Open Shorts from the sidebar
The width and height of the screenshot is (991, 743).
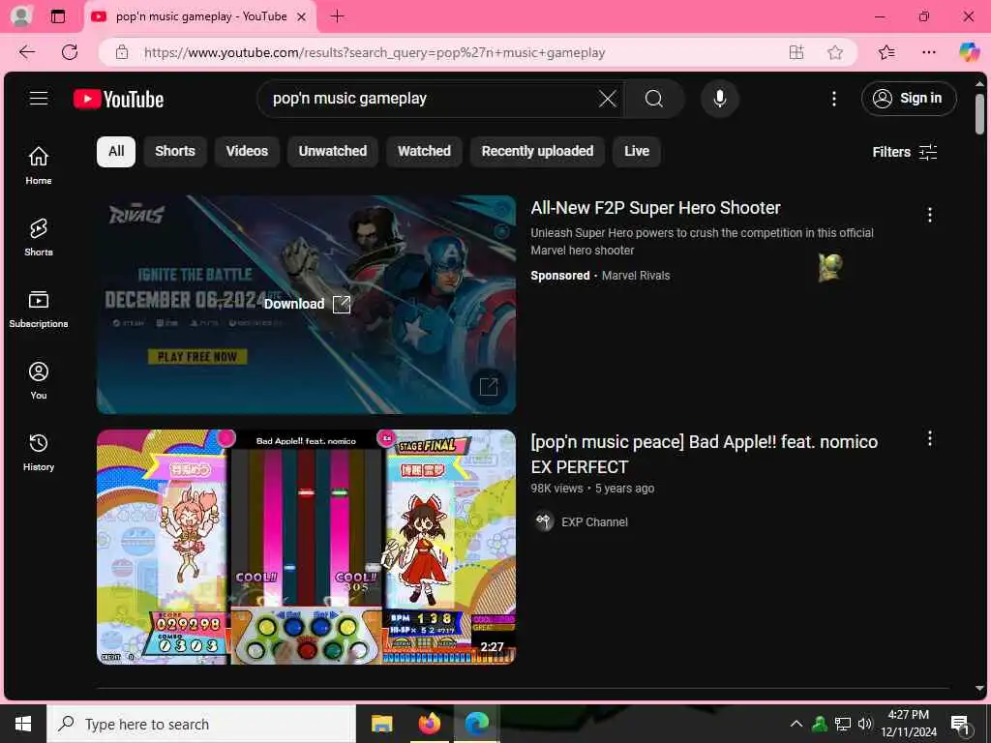point(39,237)
